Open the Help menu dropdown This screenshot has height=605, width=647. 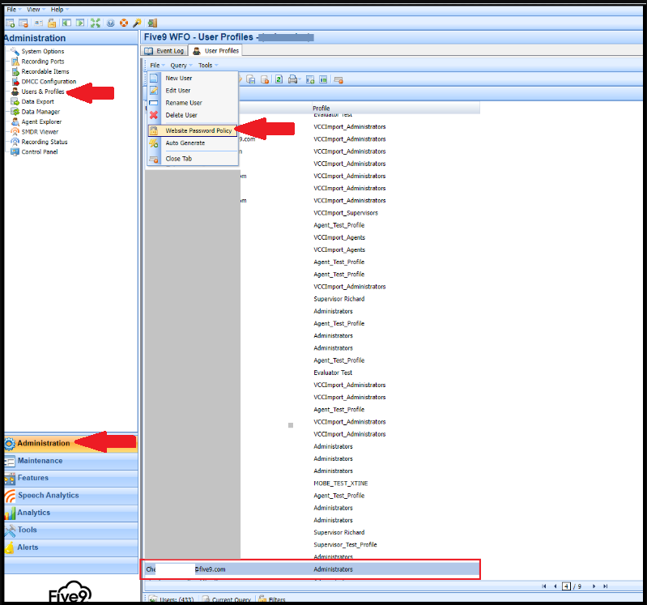pyautogui.click(x=59, y=9)
